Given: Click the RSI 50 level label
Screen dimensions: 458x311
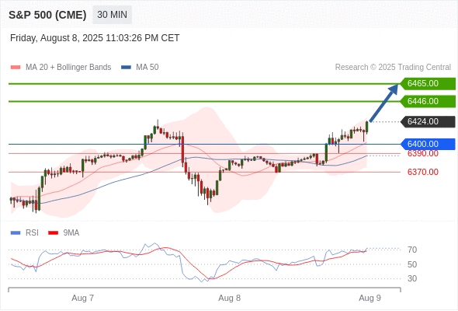Looking at the screenshot, I should [x=412, y=264].
